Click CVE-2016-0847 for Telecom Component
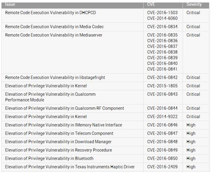 162,133
